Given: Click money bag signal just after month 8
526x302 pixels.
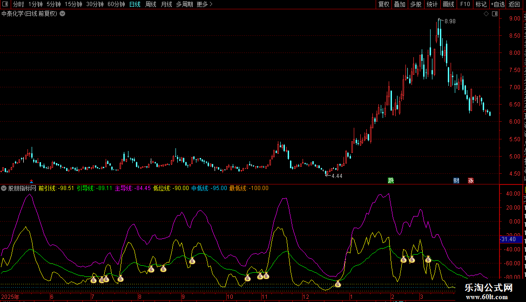Looking at the screenshot, I should [x=151, y=269].
